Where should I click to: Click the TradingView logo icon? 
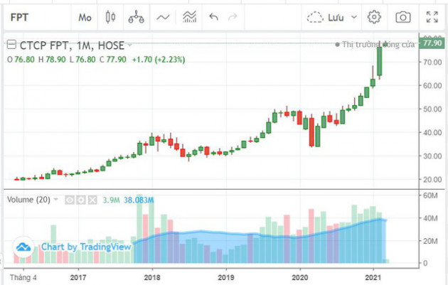tap(23, 247)
